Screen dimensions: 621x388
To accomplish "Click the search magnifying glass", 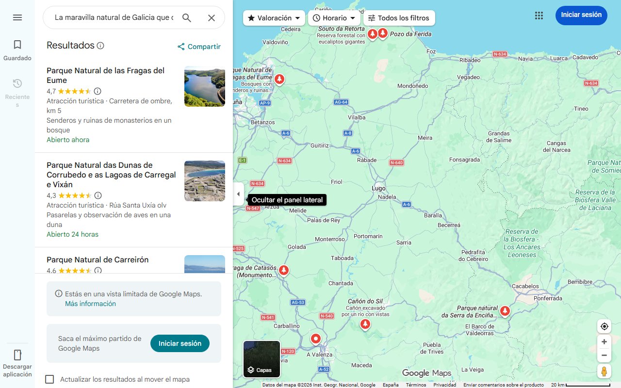I will pos(187,17).
